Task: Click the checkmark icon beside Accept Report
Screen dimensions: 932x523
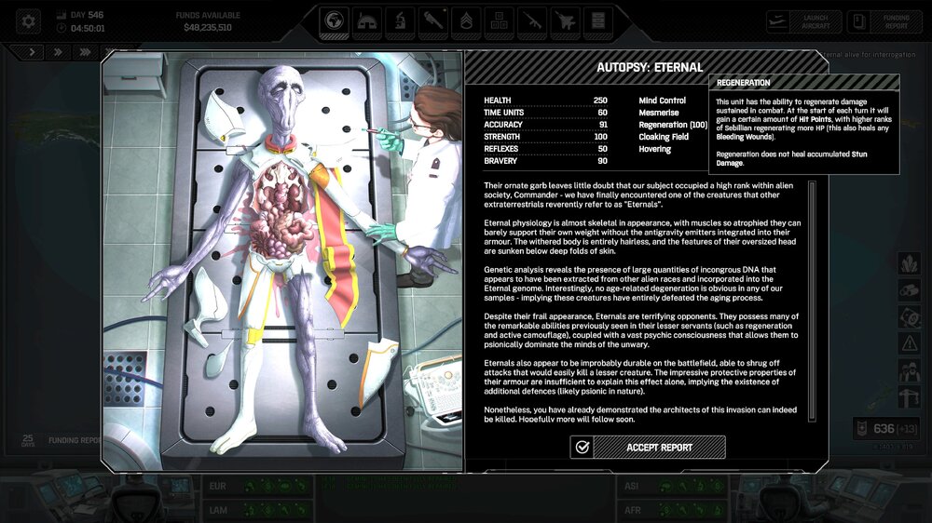Action: [582, 447]
